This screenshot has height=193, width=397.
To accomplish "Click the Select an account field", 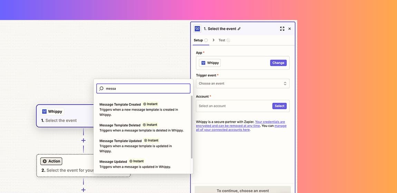I will click(243, 106).
